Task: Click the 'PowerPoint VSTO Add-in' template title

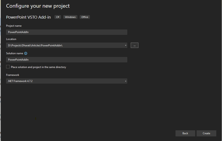Action: [28, 17]
